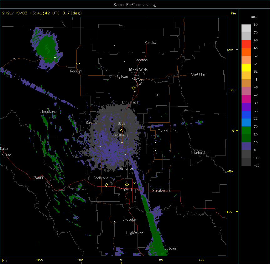Click the Okotoks label
The image size is (270, 264).
129,219
